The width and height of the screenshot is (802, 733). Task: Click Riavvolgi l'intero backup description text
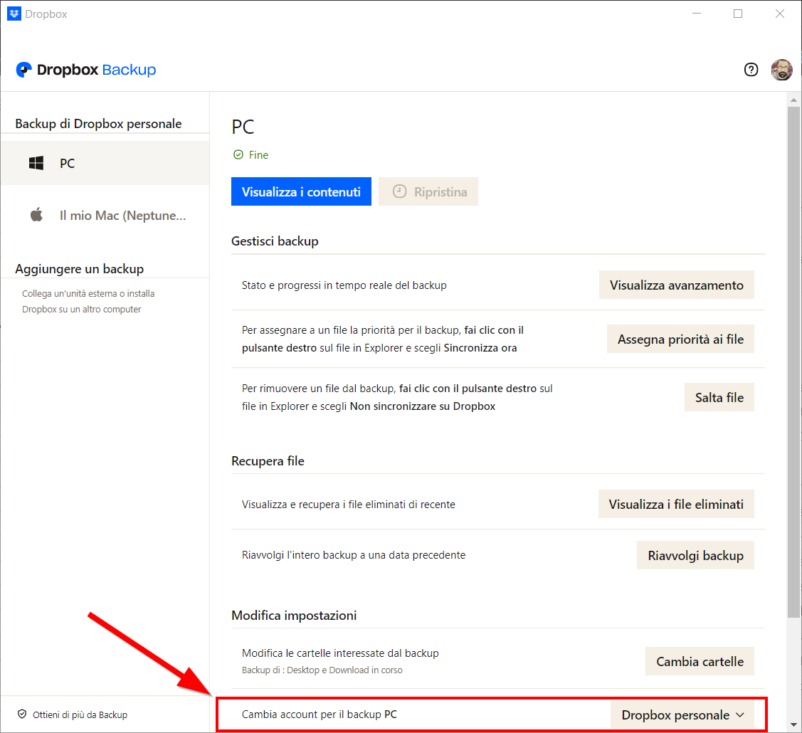click(354, 555)
